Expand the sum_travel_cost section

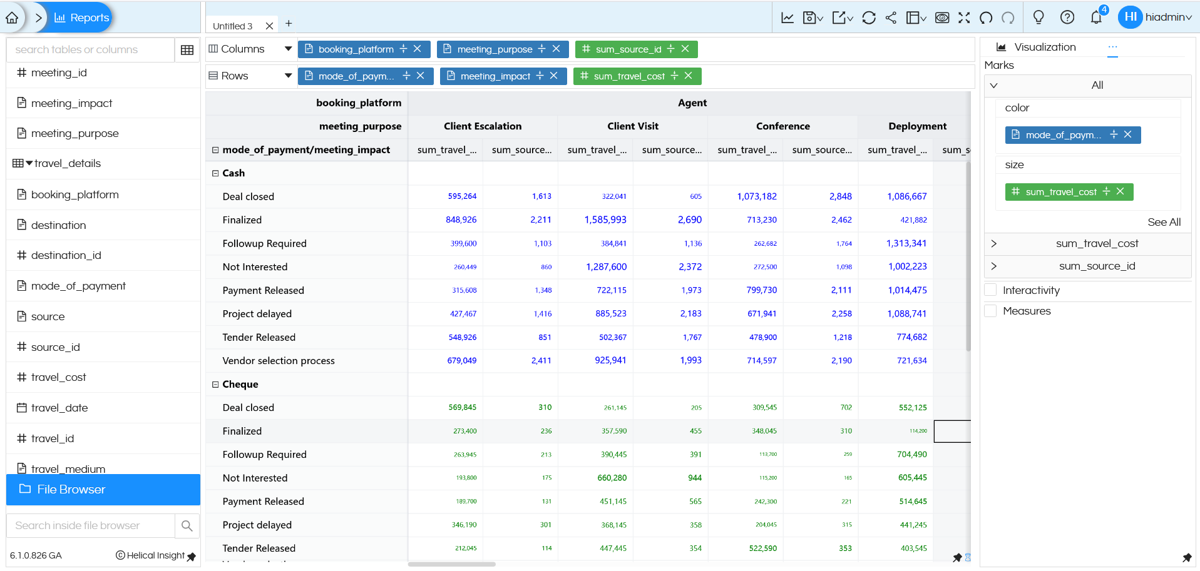click(994, 243)
